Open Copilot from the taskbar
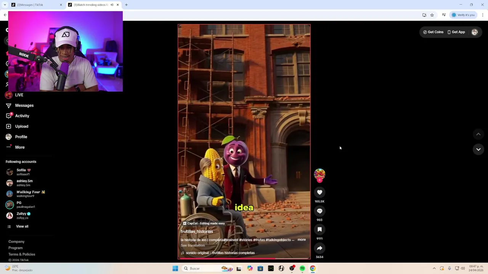The width and height of the screenshot is (488, 274). click(250, 269)
